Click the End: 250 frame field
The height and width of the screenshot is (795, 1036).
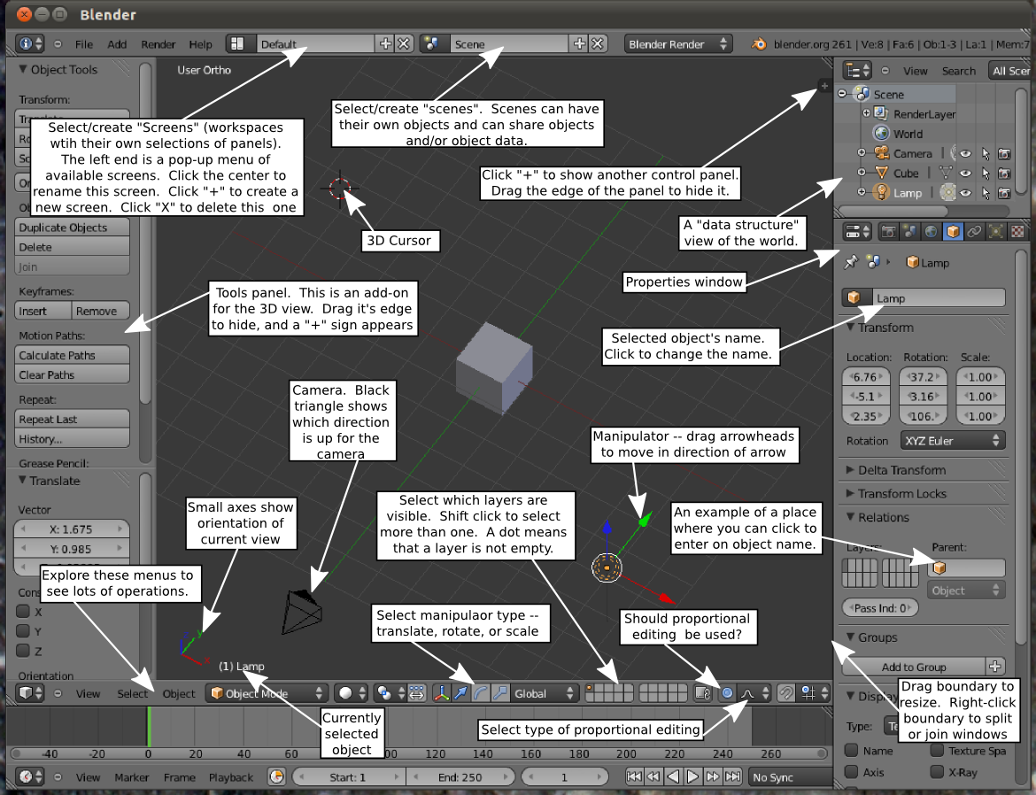pyautogui.click(x=460, y=777)
